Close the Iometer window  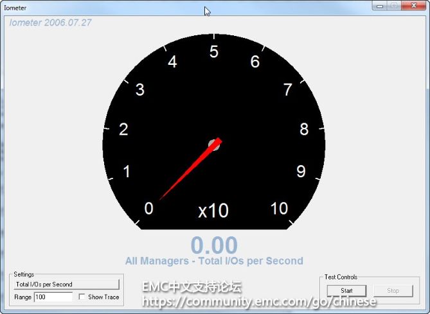tap(413, 5)
